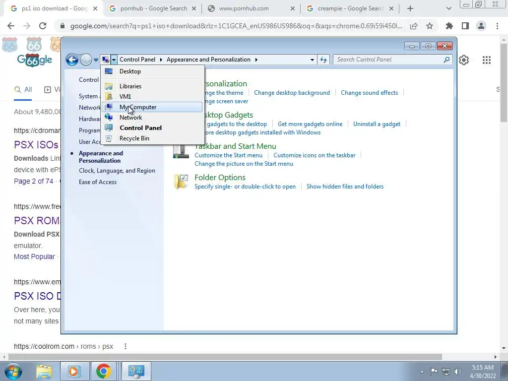The height and width of the screenshot is (381, 508).
Task: Choose Desktop from the location dropdown list
Action: pyautogui.click(x=152, y=71)
